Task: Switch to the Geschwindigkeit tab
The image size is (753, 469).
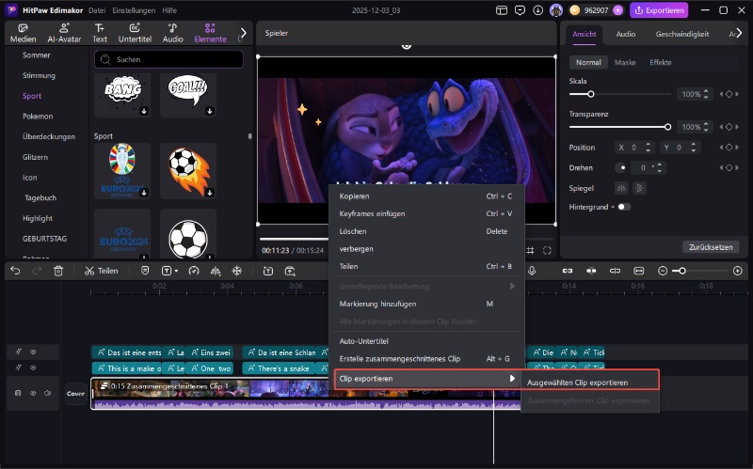Action: click(681, 33)
